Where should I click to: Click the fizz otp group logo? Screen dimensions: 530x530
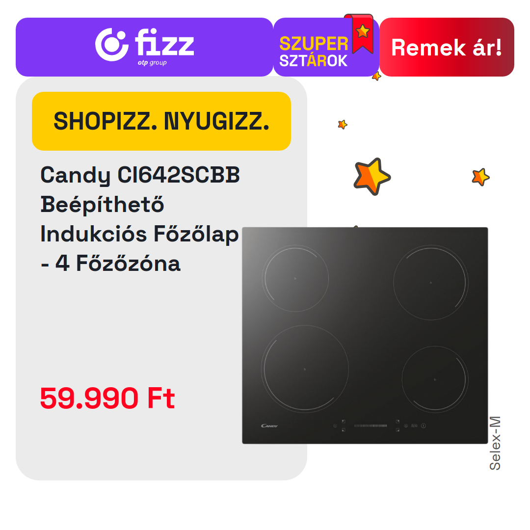145,47
